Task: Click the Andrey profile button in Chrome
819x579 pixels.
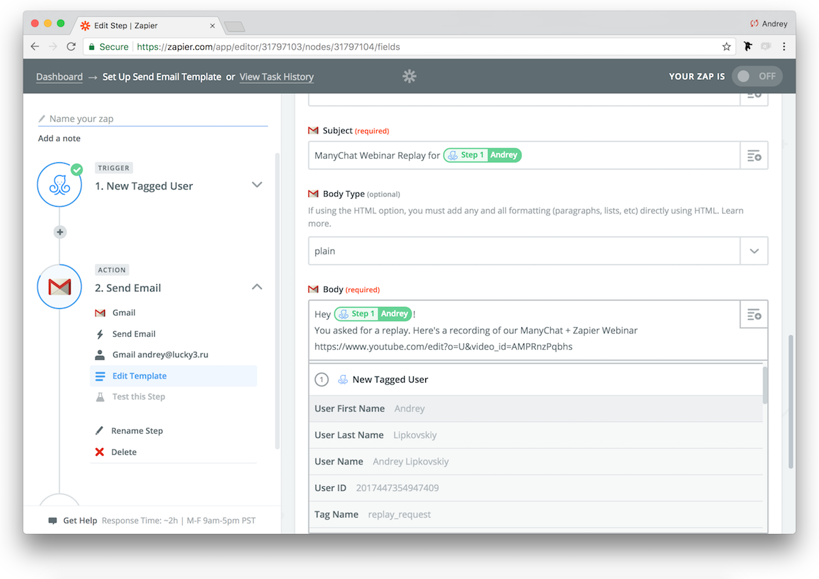Action: click(x=768, y=24)
